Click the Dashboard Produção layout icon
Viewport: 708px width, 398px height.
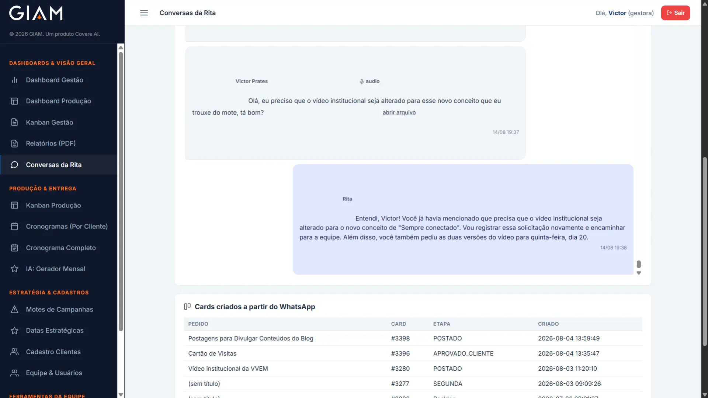tap(14, 101)
